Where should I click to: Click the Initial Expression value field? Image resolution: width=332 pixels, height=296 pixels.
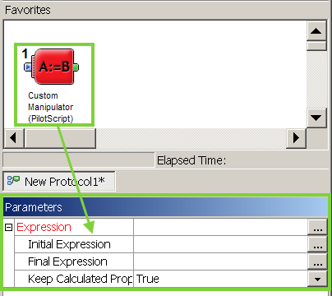[220, 244]
